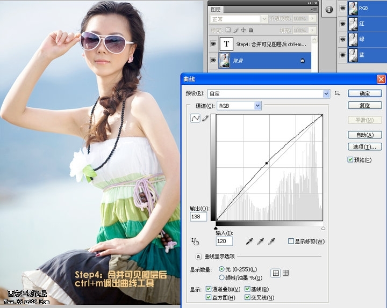This screenshot has width=387, height=308.
Task: Activate the on-image targeted adjustment hand tool
Action: [195, 241]
